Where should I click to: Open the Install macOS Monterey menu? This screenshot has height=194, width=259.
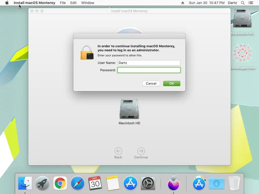[x=34, y=3]
